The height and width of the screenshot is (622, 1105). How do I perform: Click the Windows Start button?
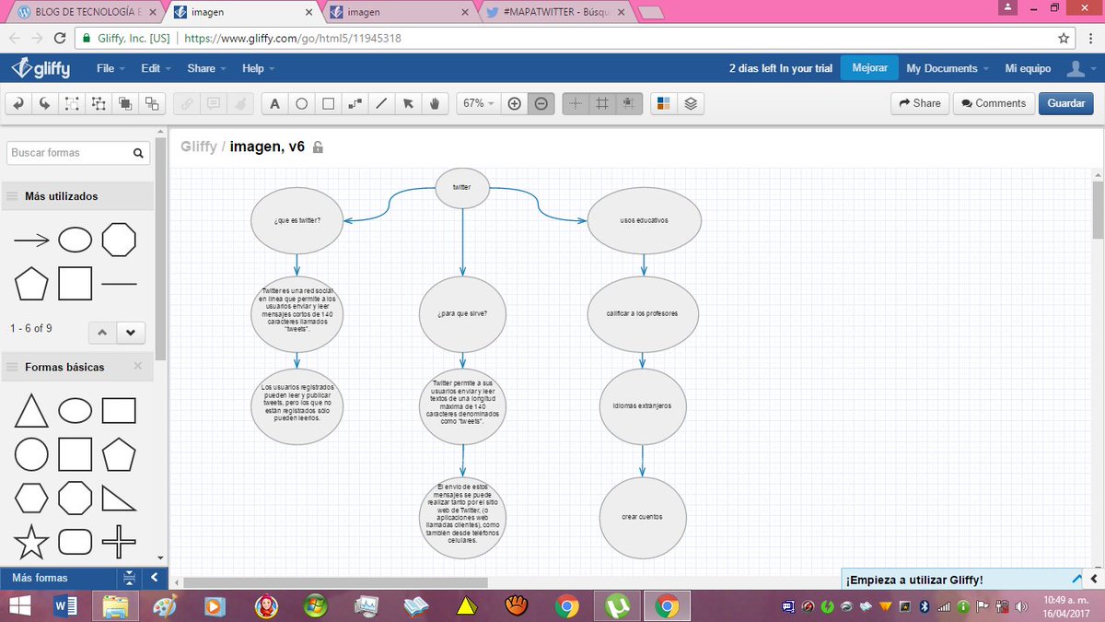[20, 605]
